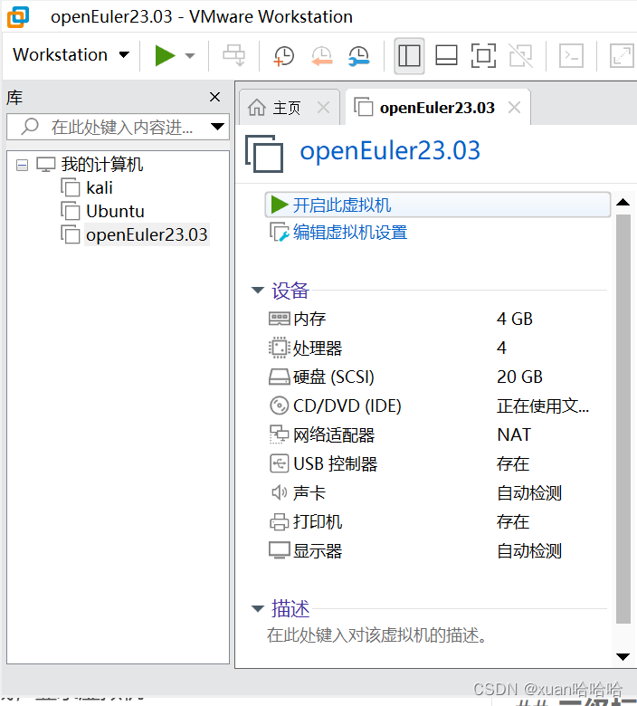Click the CD/DVD disc icon
This screenshot has width=637, height=706.
pyautogui.click(x=279, y=405)
